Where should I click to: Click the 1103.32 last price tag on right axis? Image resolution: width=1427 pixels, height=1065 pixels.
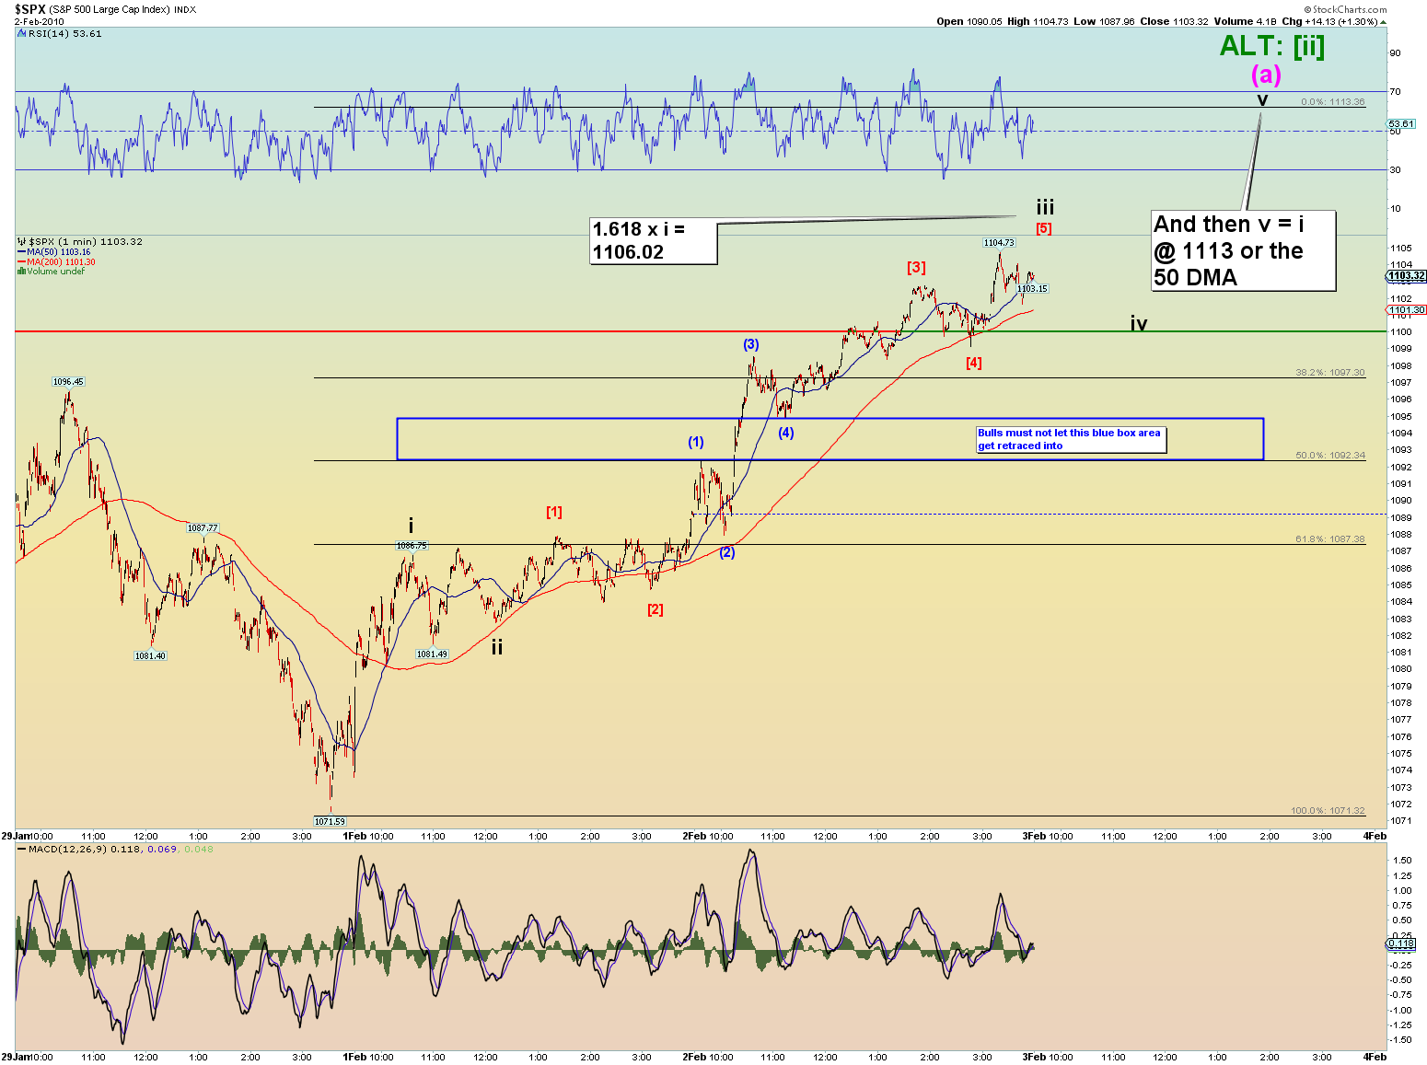[1407, 276]
